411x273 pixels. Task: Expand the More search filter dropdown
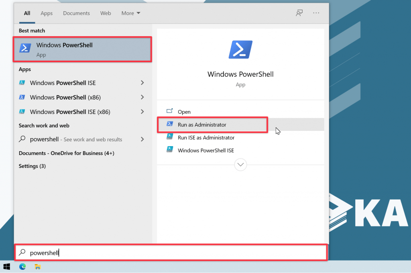tap(130, 13)
